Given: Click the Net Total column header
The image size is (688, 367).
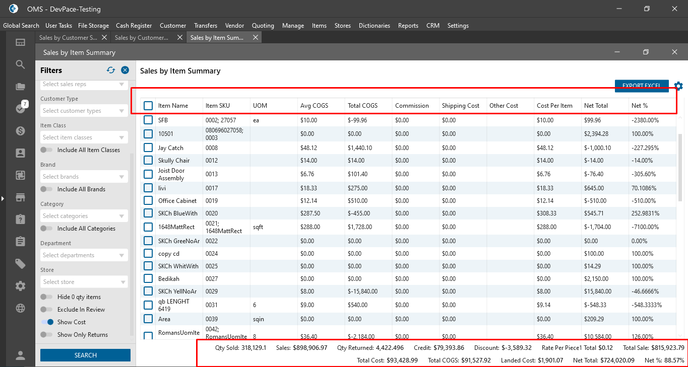Looking at the screenshot, I should (596, 106).
